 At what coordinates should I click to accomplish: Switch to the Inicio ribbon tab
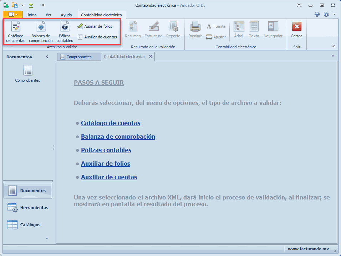click(32, 15)
